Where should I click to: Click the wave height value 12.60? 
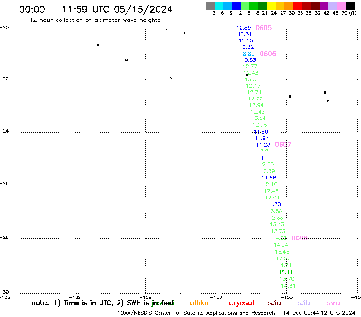(x=267, y=165)
